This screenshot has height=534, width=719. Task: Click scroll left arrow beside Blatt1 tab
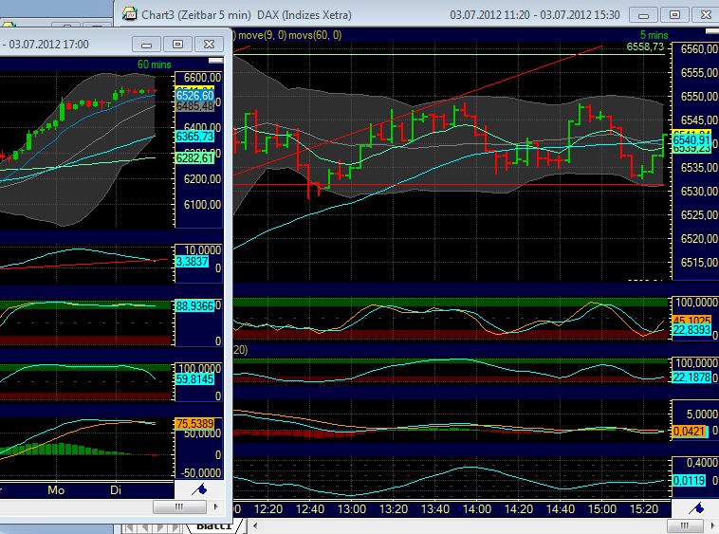tap(255, 525)
